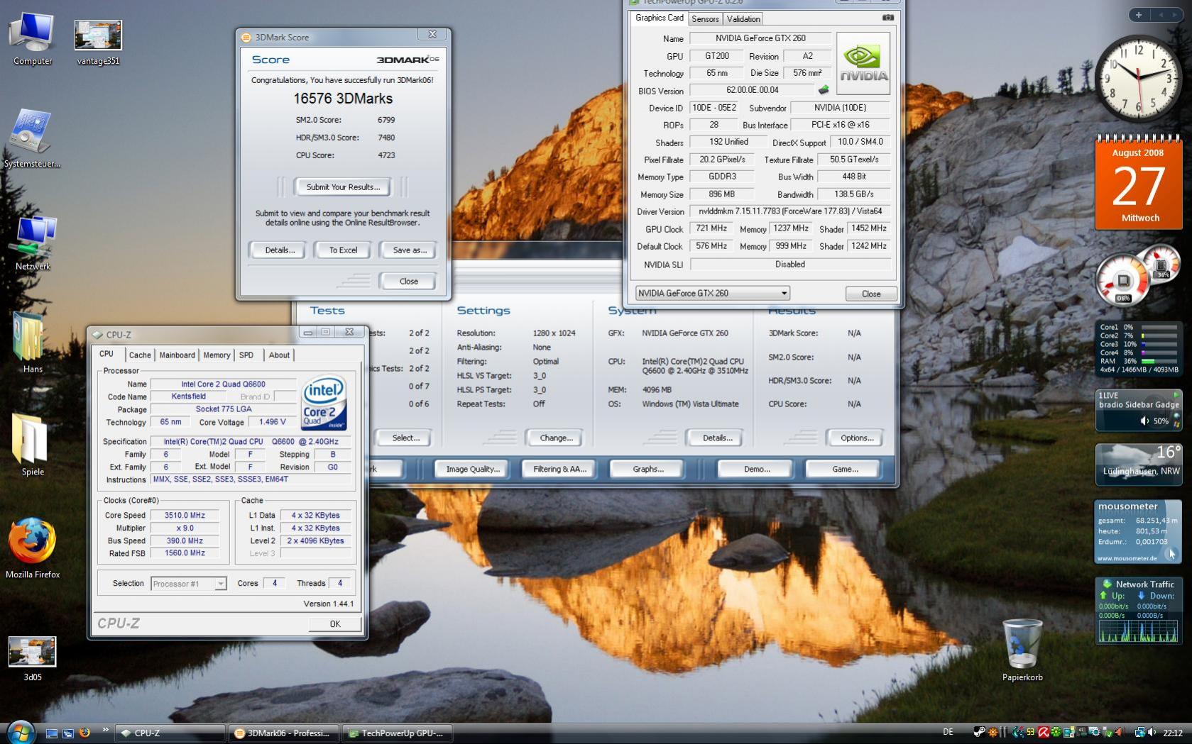Mute the 1LIVE radio gadget speaker icon

tap(1144, 421)
